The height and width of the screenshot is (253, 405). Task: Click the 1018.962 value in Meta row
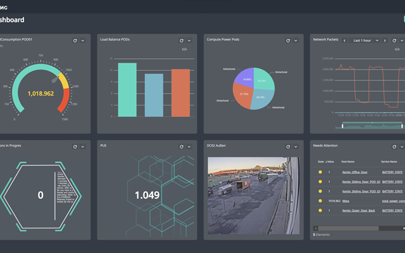pos(334,201)
